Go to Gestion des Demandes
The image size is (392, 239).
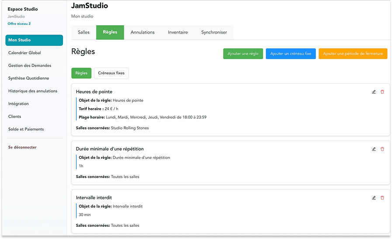[x=30, y=65]
